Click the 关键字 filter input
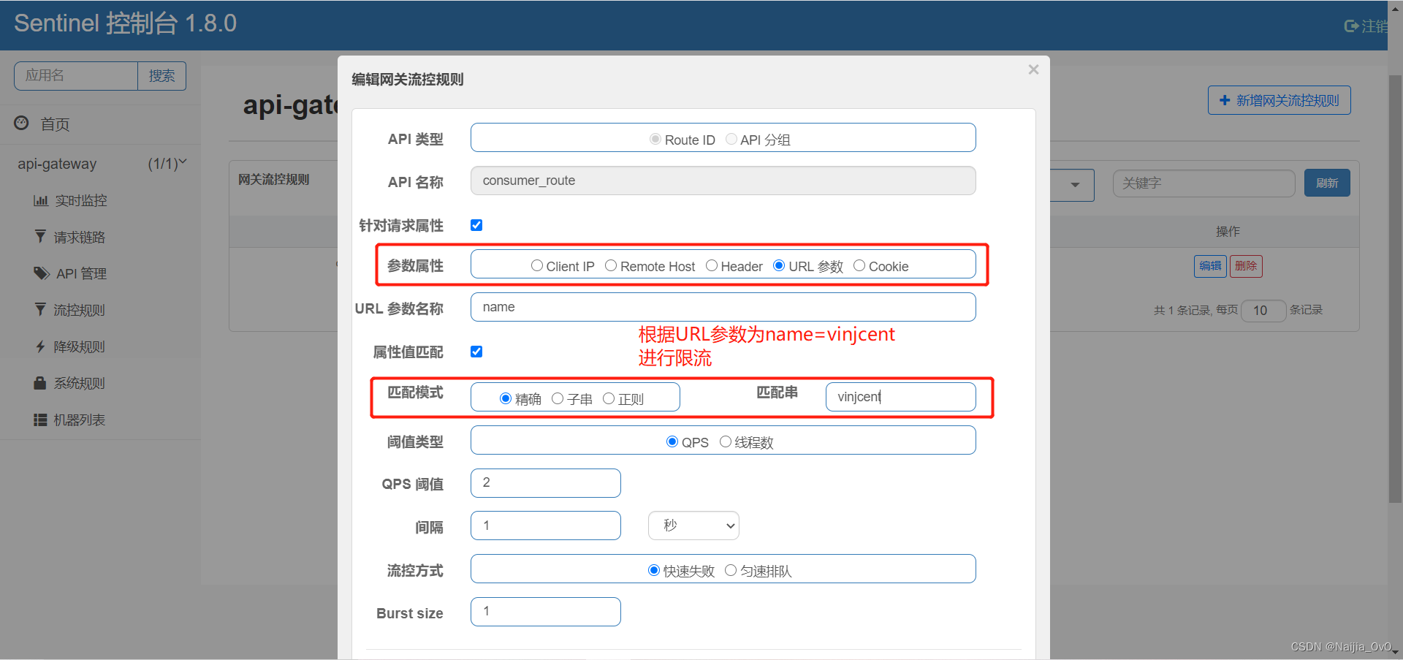This screenshot has height=660, width=1403. (1204, 183)
